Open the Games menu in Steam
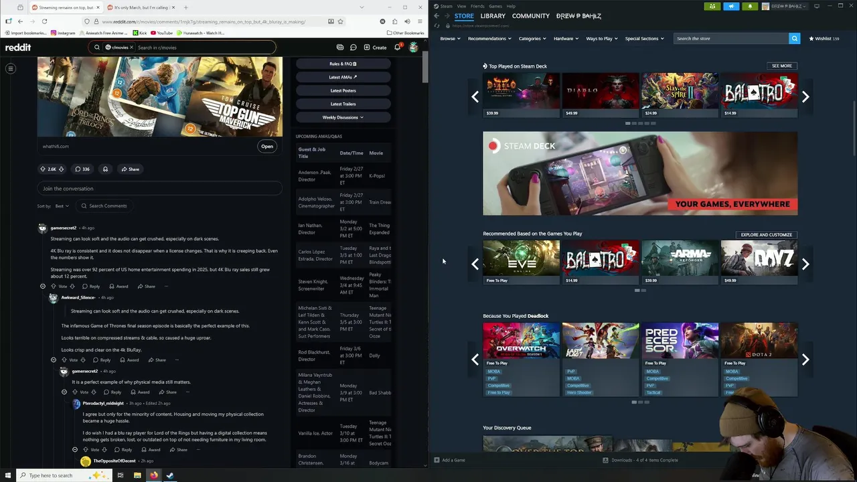 click(x=495, y=6)
